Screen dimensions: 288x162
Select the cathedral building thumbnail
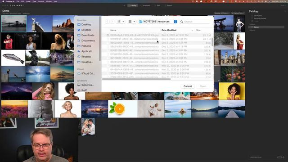233,58
